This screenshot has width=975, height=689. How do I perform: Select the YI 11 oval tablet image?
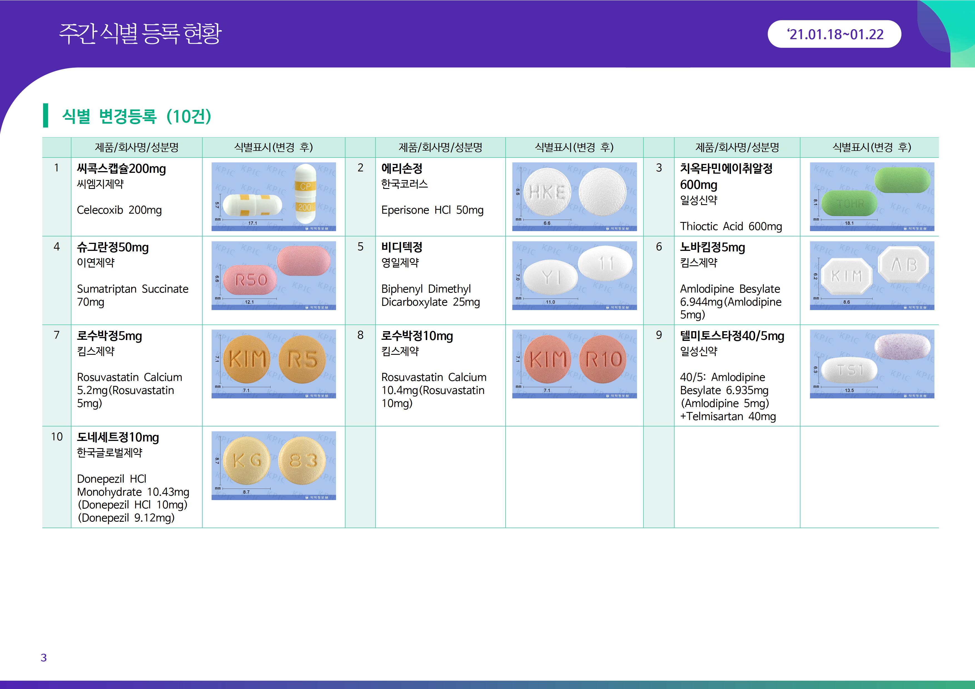574,276
